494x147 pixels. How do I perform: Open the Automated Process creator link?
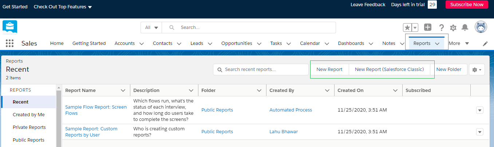pyautogui.click(x=291, y=110)
